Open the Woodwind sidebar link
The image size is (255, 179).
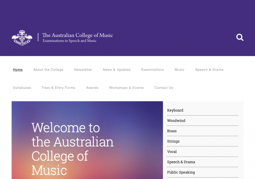pyautogui.click(x=176, y=121)
